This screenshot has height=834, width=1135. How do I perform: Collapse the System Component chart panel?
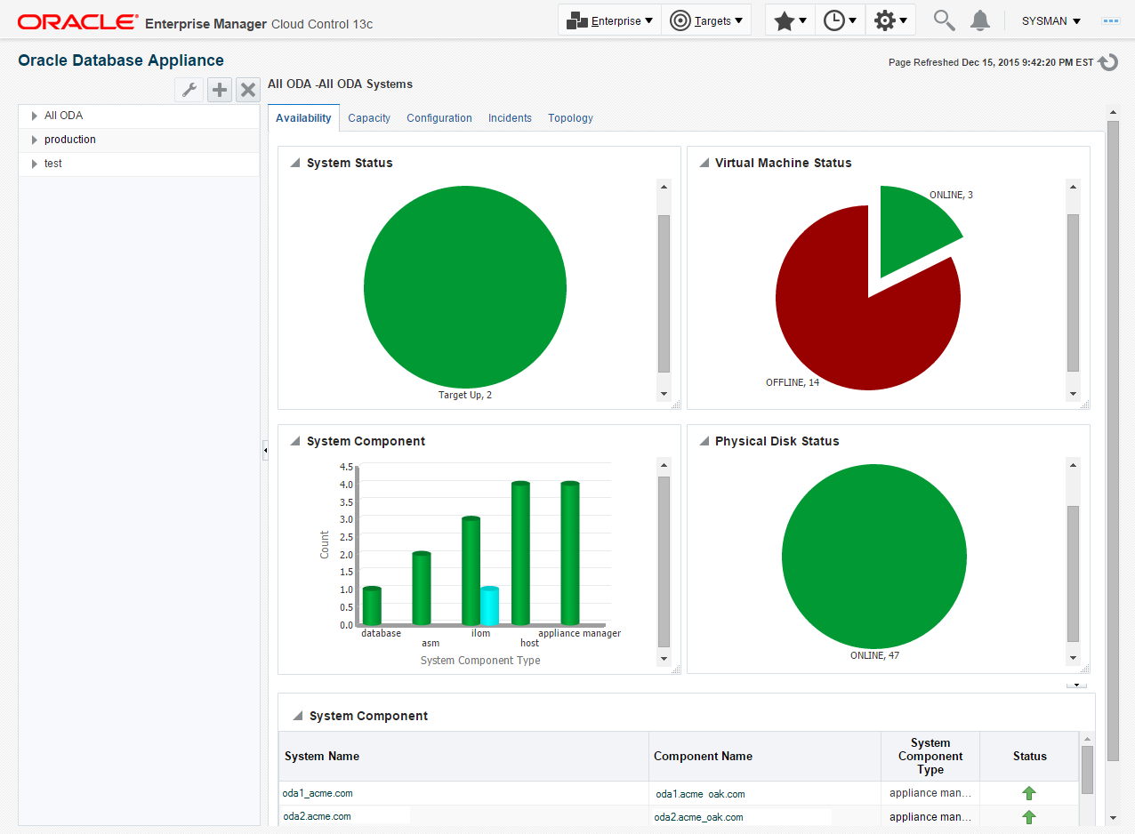294,441
